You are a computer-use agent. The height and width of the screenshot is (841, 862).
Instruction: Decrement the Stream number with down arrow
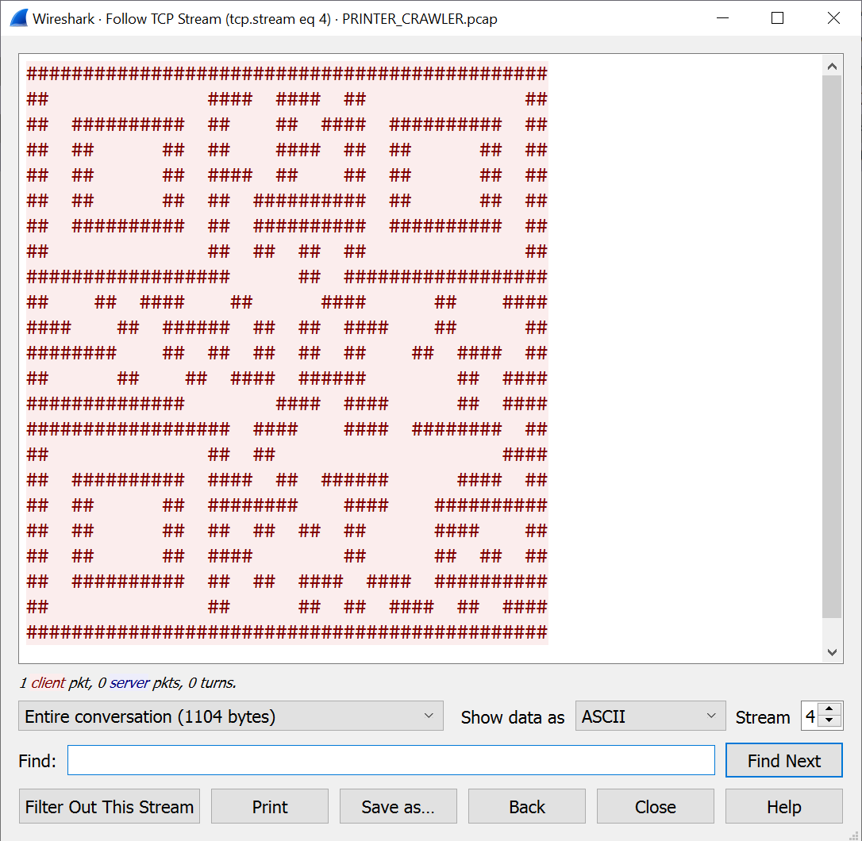click(x=829, y=721)
